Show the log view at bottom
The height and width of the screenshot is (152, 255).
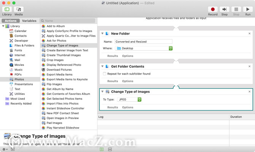[x=102, y=149]
